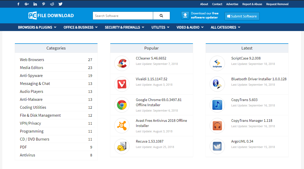The width and height of the screenshot is (304, 169).
Task: Open the Advertise page
Action: point(232,4)
